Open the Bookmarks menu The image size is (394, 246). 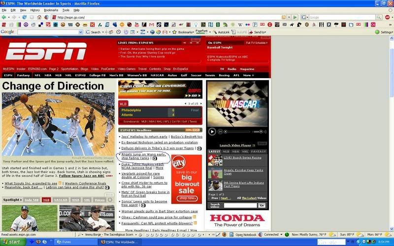pos(51,10)
